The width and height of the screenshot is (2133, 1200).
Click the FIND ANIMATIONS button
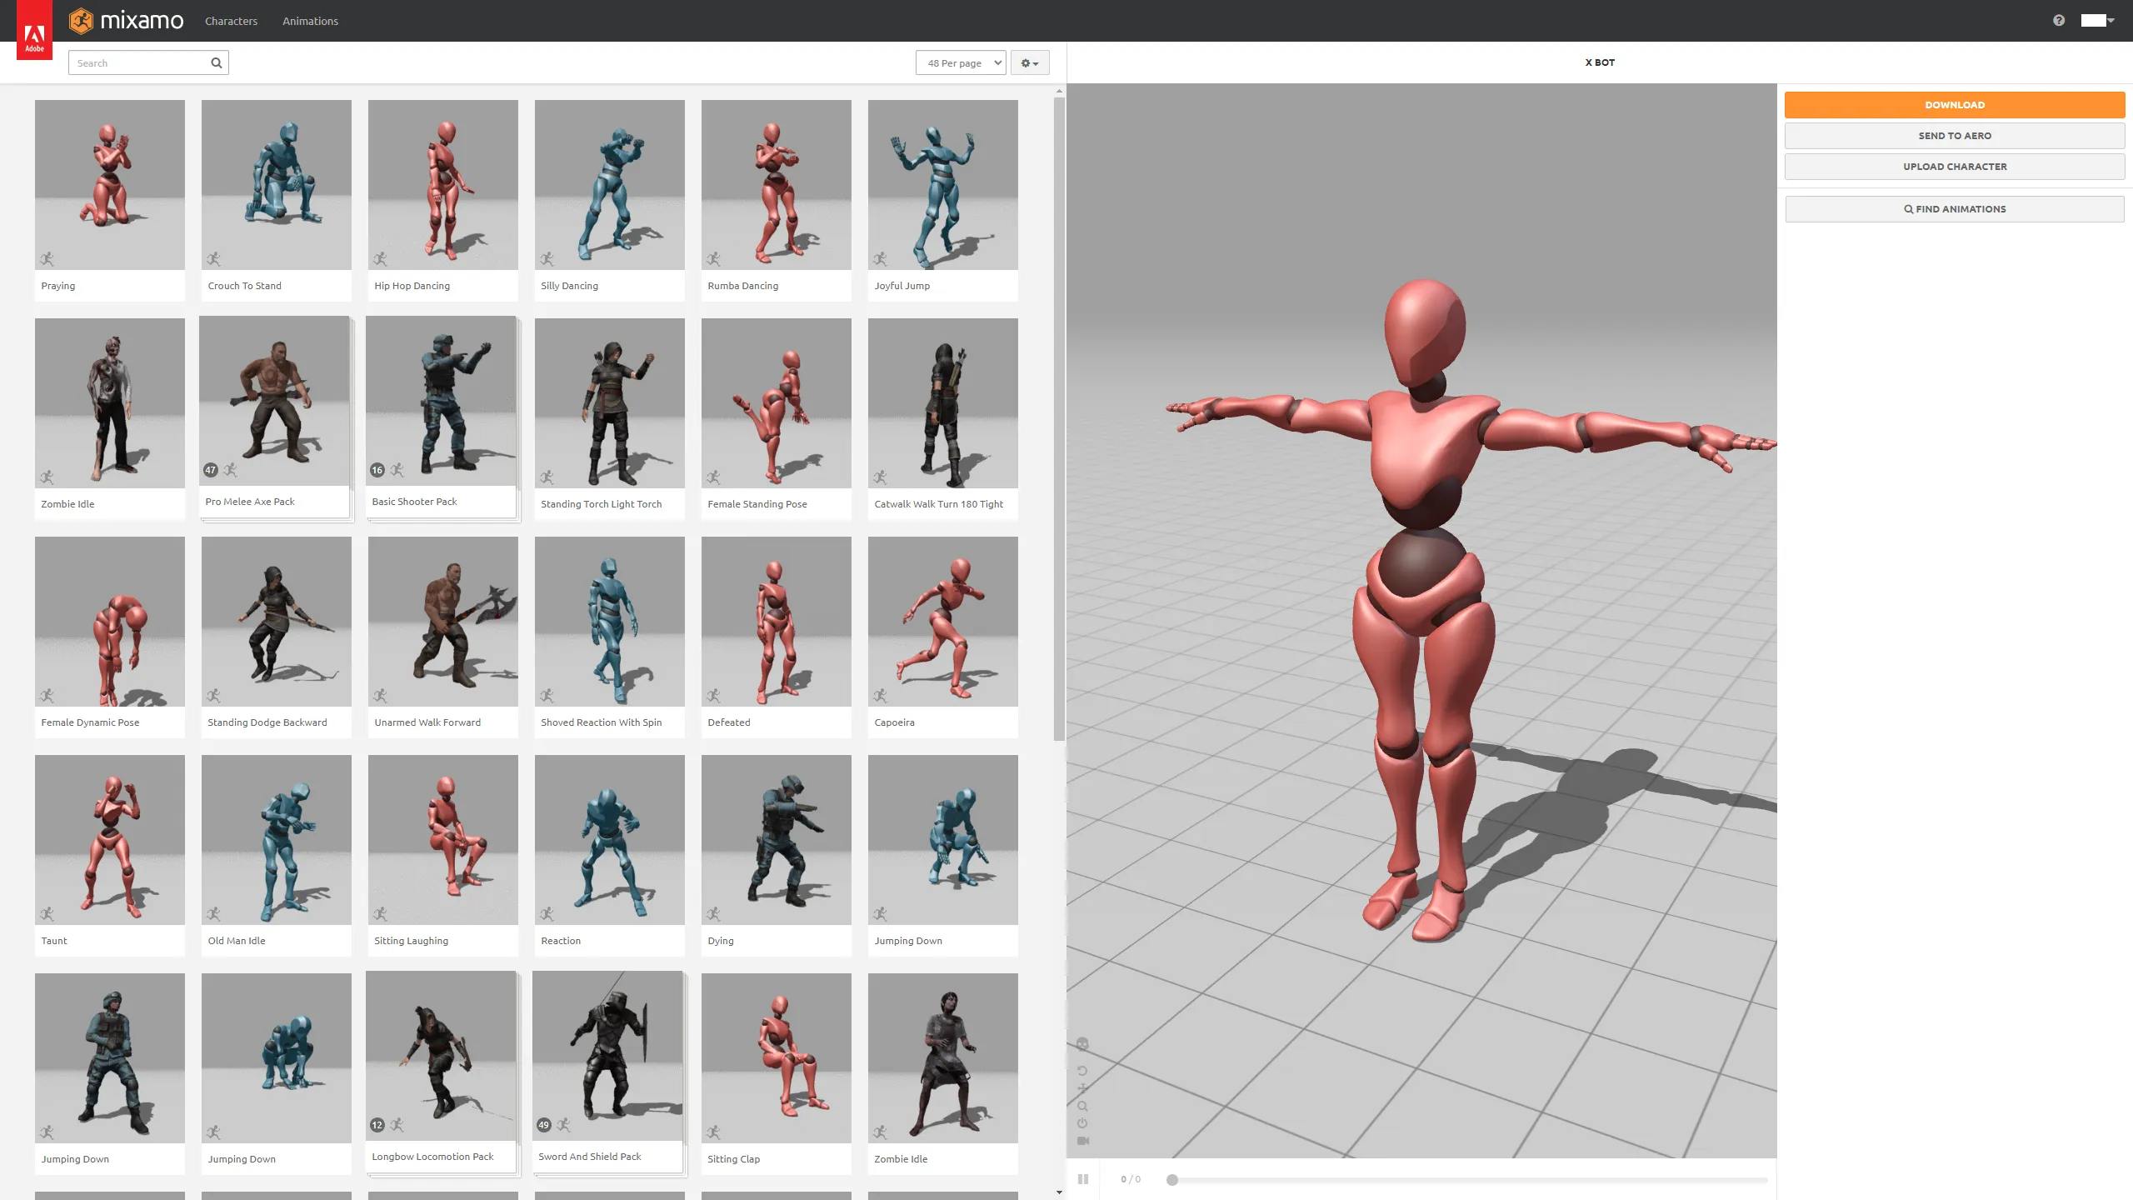pos(1955,209)
